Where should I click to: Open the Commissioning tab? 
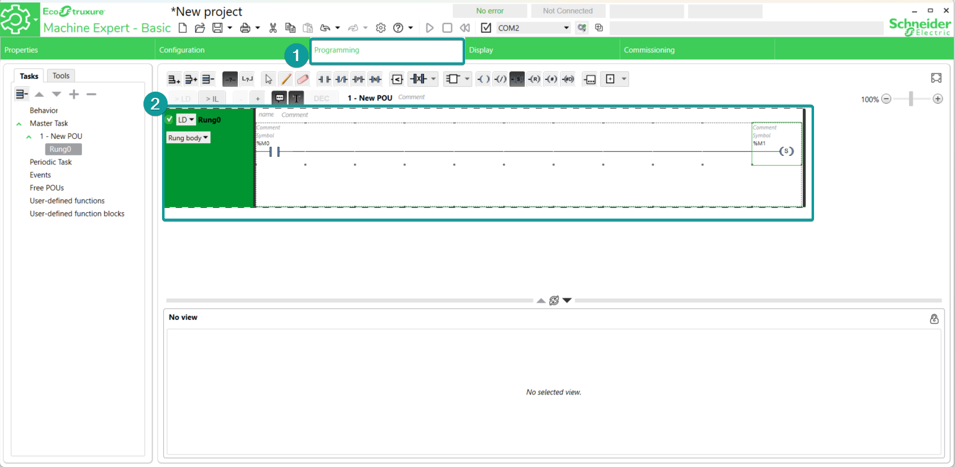pyautogui.click(x=649, y=50)
